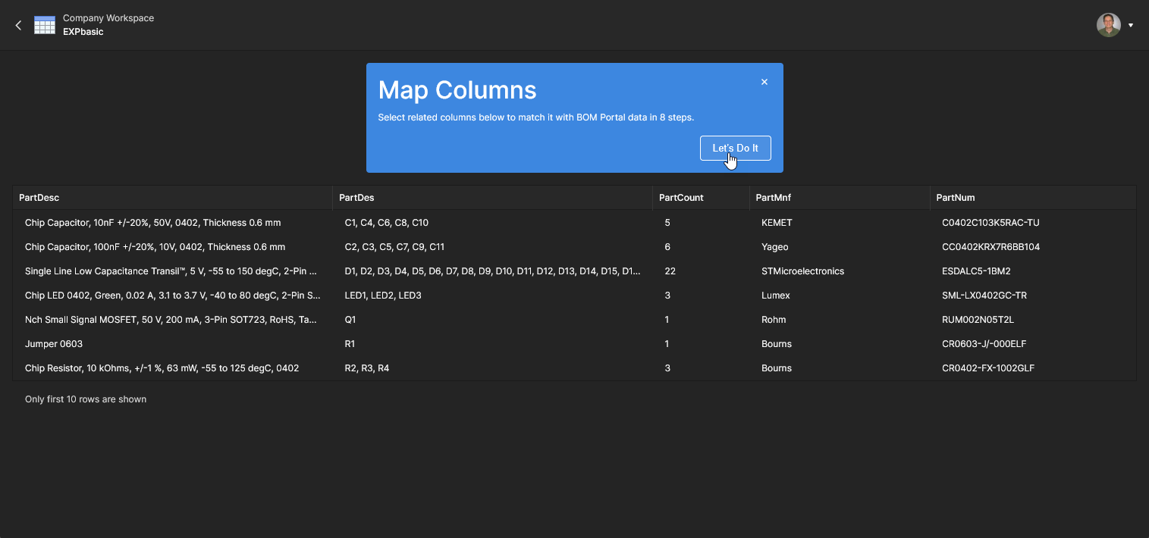Open the Company Workspace link

pyautogui.click(x=108, y=18)
